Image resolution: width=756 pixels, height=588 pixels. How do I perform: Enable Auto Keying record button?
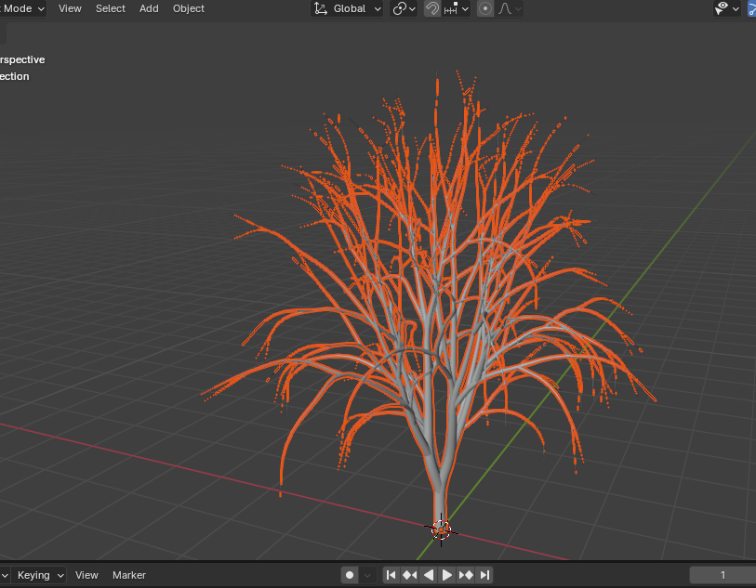pyautogui.click(x=349, y=574)
